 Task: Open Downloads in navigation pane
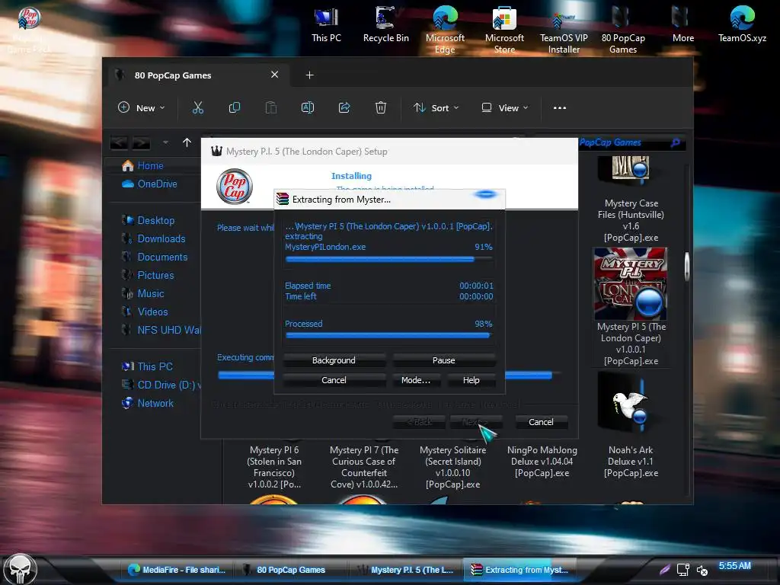click(x=154, y=238)
